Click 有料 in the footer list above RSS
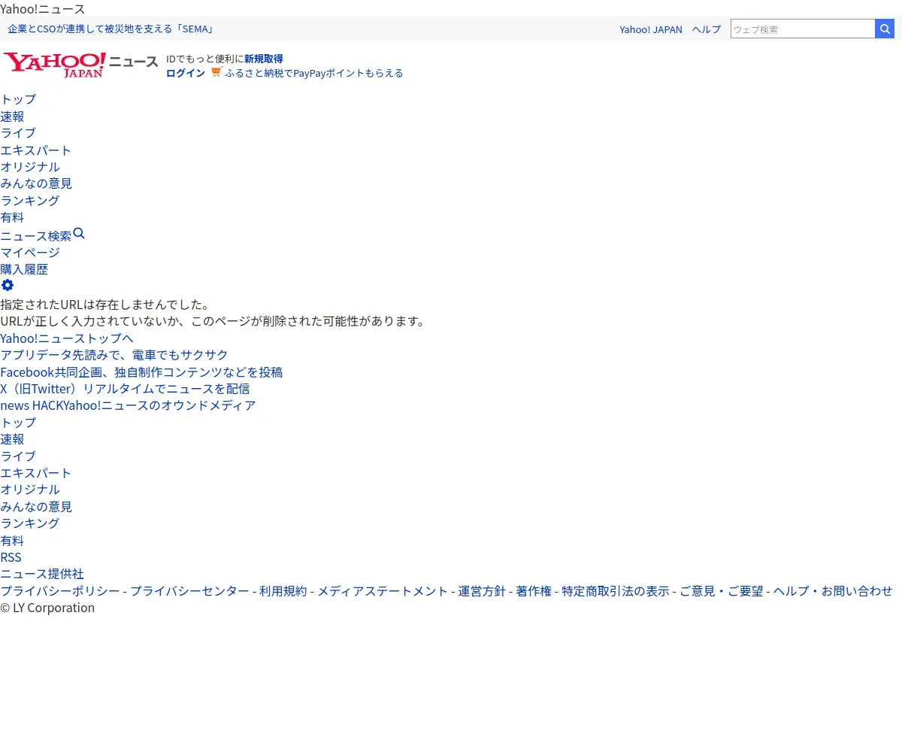902x752 pixels. pyautogui.click(x=12, y=541)
